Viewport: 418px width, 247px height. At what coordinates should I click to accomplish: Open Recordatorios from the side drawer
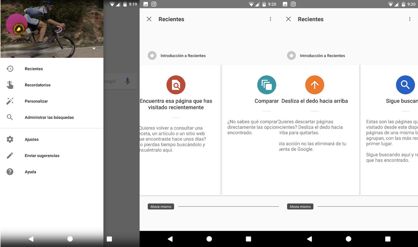pyautogui.click(x=38, y=85)
